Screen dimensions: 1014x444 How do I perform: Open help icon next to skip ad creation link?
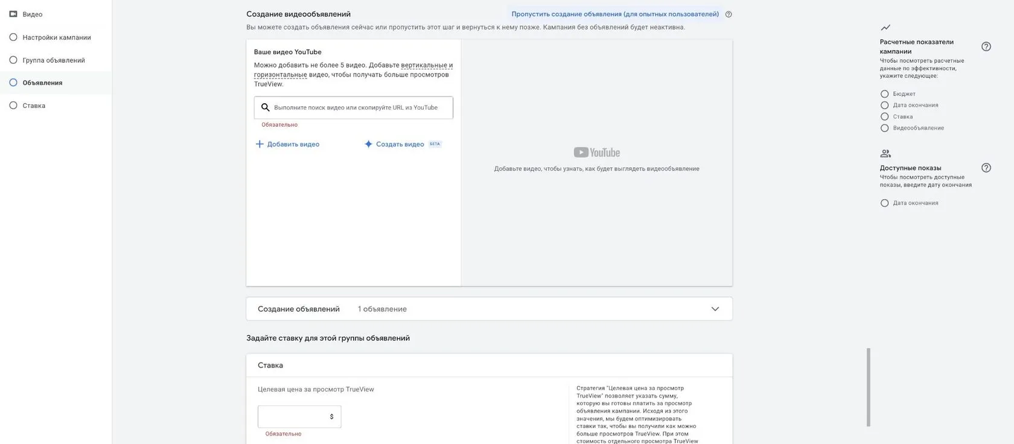point(729,14)
